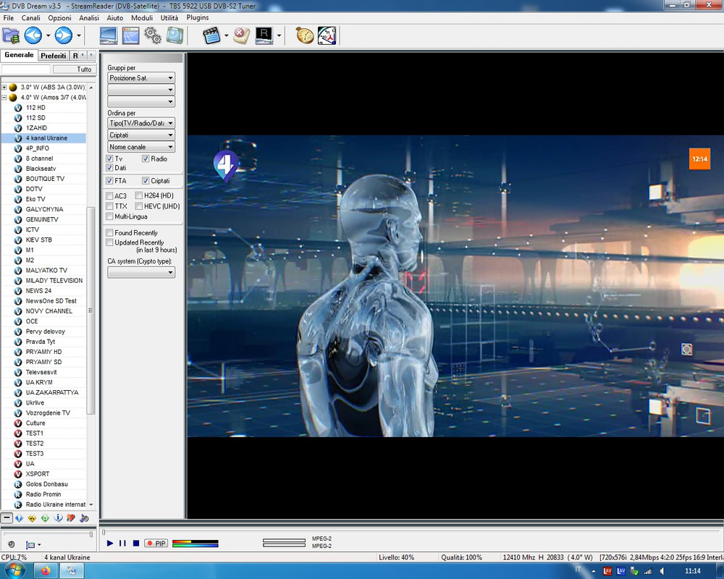
Task: Open the CA system crypto type dropdown
Action: point(141,272)
